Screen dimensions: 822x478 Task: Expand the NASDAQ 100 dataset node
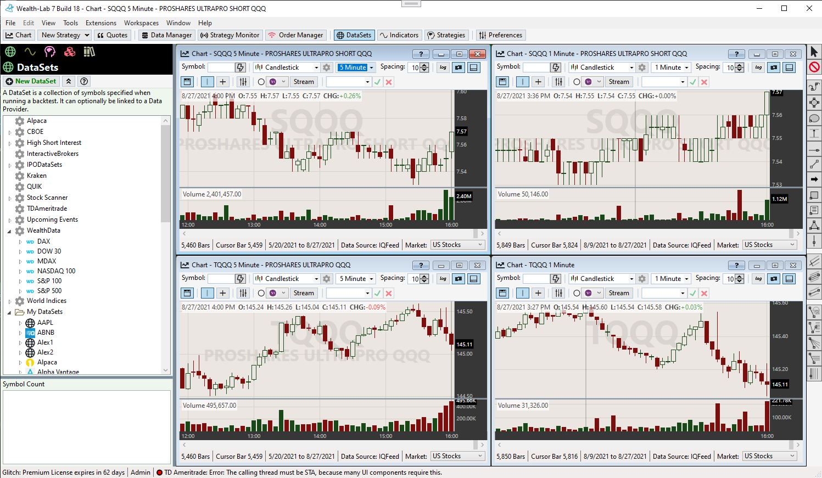[20, 272]
